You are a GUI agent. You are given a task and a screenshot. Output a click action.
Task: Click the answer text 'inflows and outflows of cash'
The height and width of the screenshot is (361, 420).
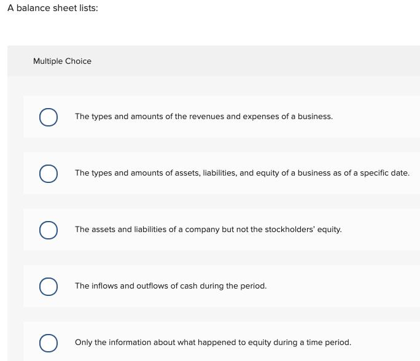tap(171, 286)
